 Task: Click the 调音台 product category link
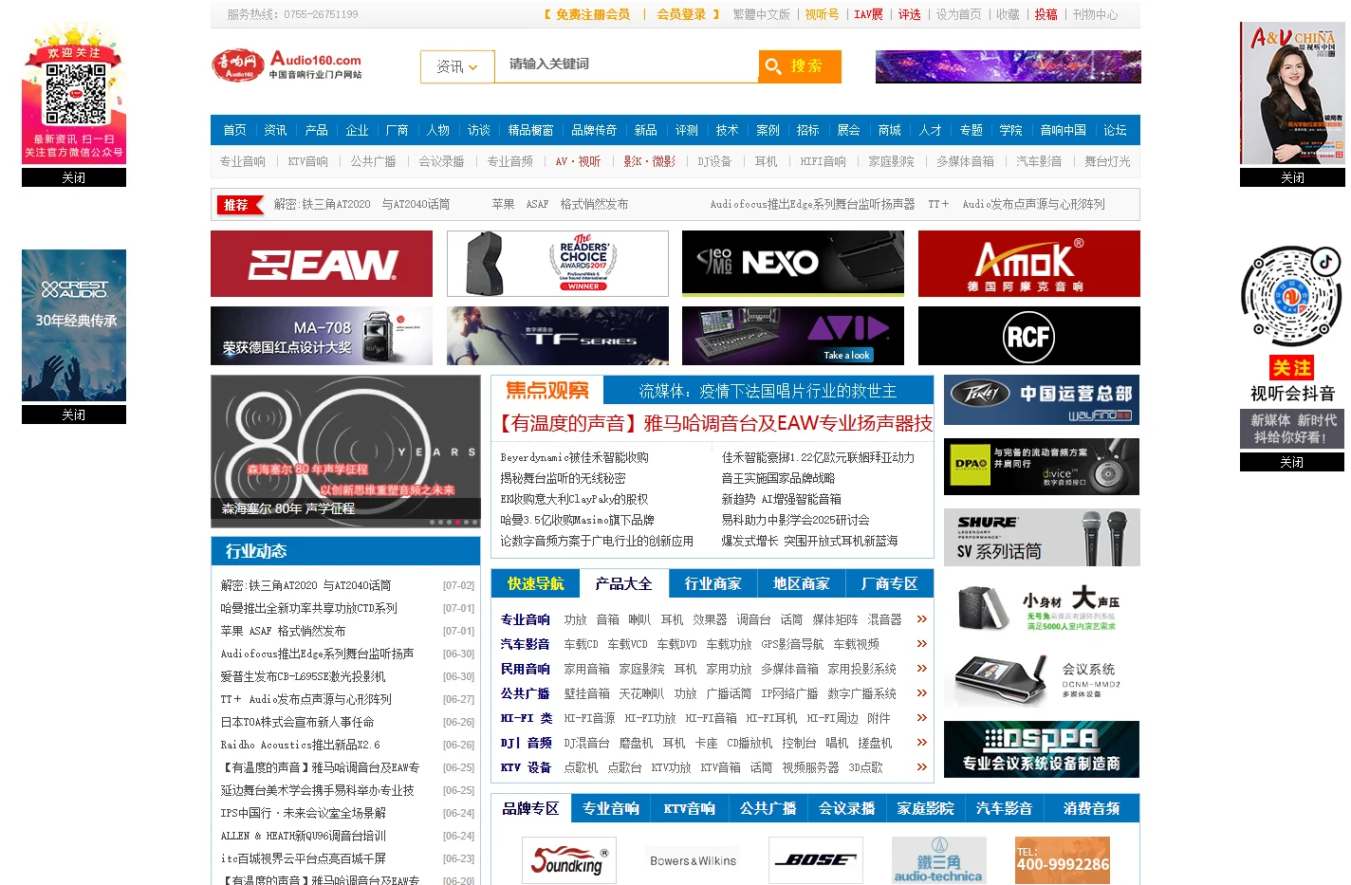(754, 619)
